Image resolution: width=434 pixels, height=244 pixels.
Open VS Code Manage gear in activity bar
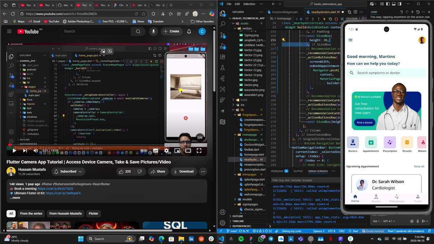(222, 223)
